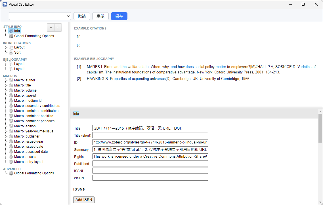Click the Info icon under Style Info
Screen dimensions: 323x205
11,31
